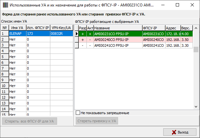Click the 'Имя УА' column header
Screen dimensions: 200x138
pos(17,28)
